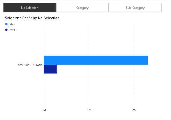Select the light blue Sales bar
This screenshot has height=120, width=171.
95,60
